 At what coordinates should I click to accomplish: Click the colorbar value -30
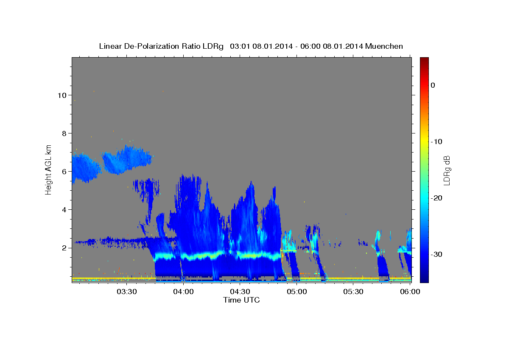pyautogui.click(x=436, y=254)
